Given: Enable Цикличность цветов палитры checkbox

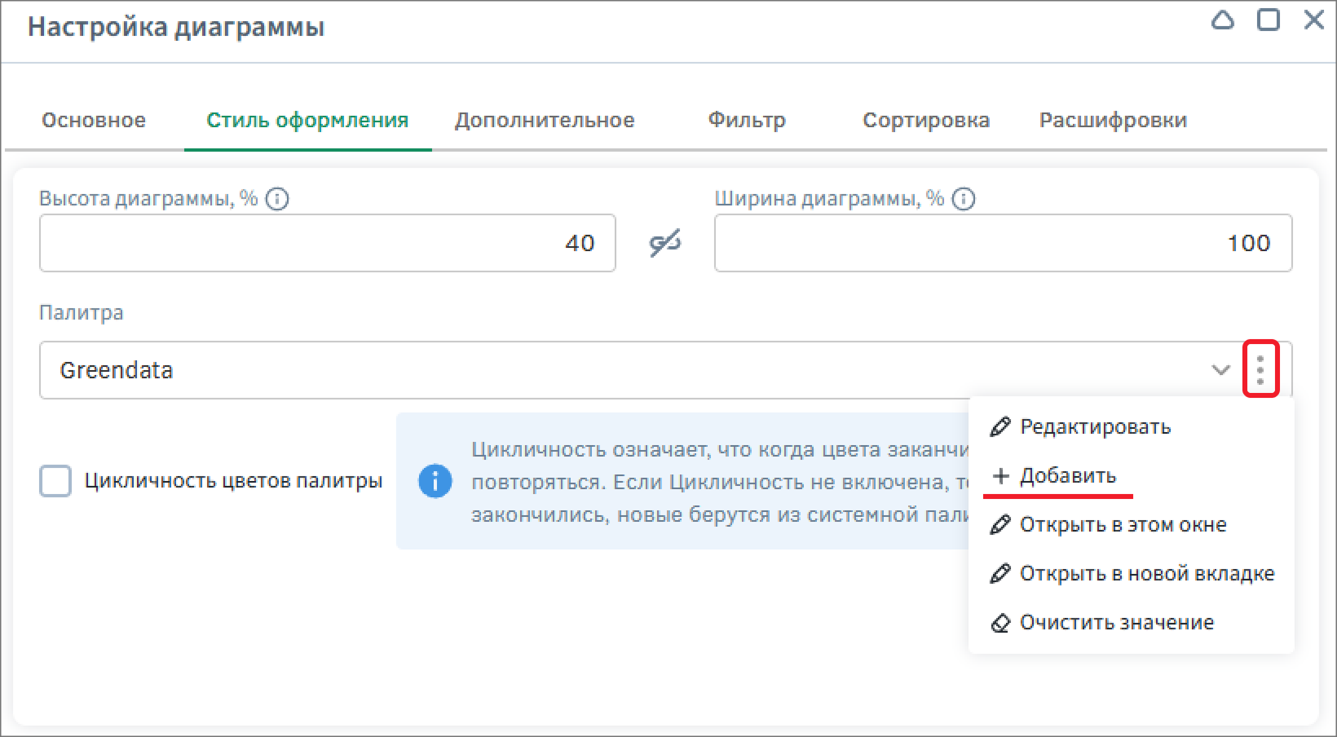Looking at the screenshot, I should 55,481.
